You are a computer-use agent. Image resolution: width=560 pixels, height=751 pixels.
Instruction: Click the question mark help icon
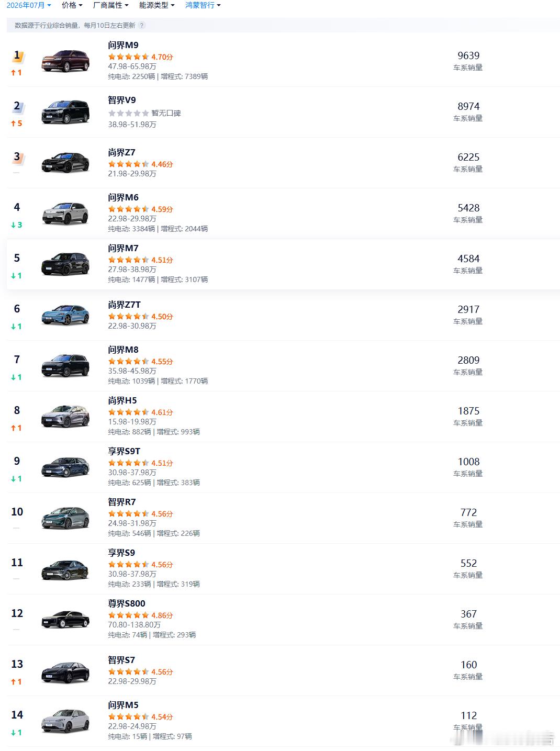tap(142, 25)
